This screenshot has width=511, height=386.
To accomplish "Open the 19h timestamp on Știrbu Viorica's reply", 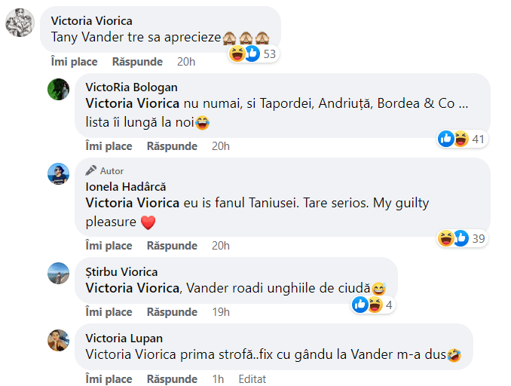I will 221,312.
